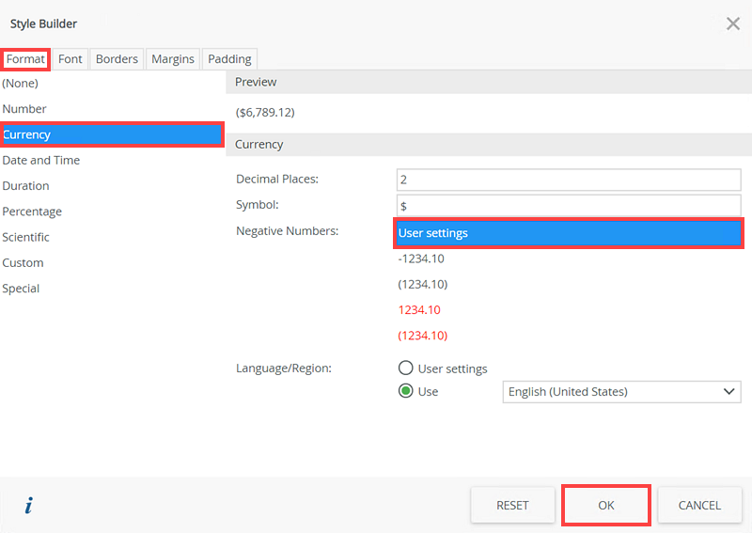Open the Borders tab
Image resolution: width=752 pixels, height=533 pixels.
coord(117,58)
